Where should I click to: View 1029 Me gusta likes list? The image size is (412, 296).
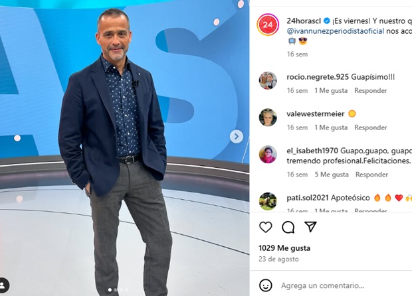284,248
